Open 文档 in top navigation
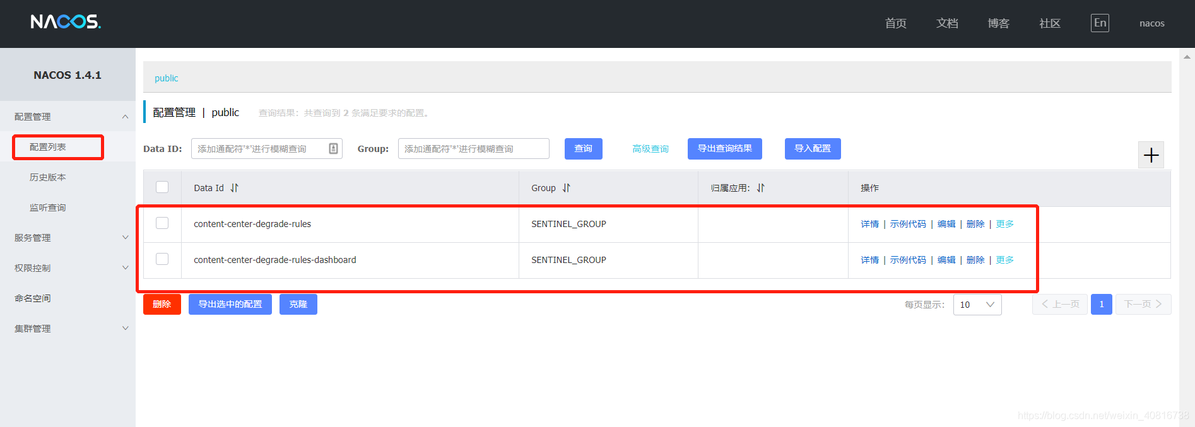 [947, 23]
